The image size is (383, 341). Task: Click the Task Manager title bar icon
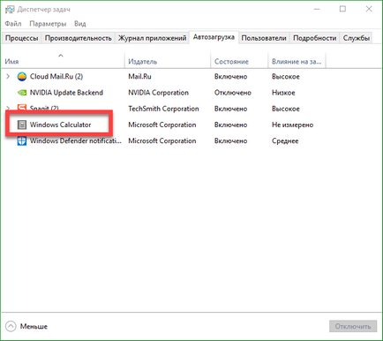tap(10, 10)
